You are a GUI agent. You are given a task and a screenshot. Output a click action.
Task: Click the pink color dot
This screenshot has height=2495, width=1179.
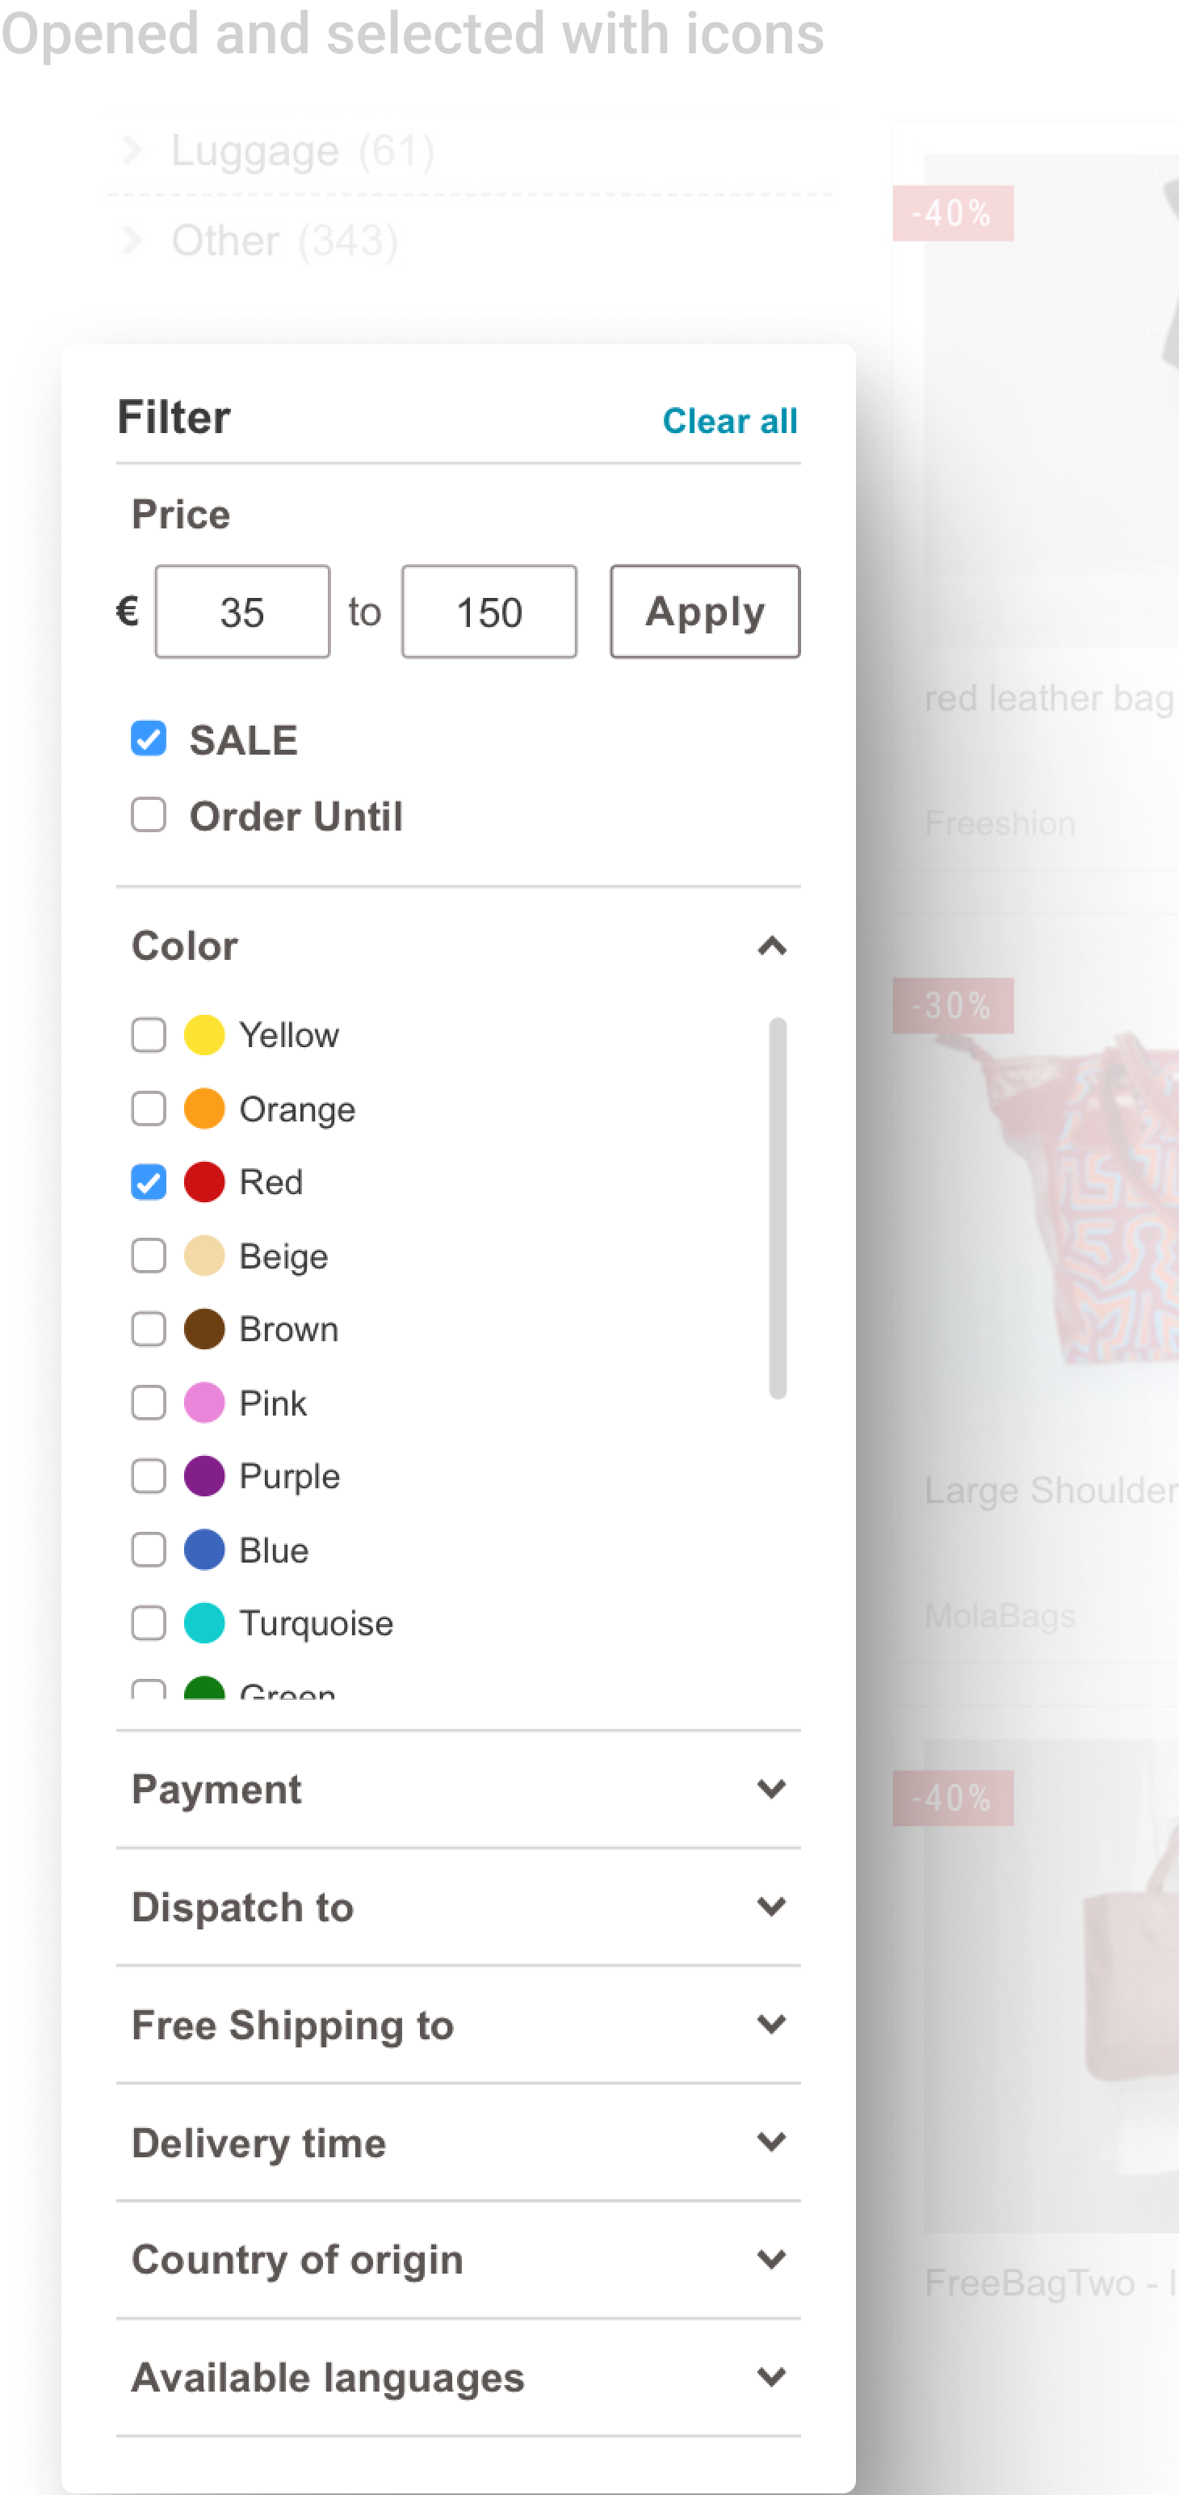(x=204, y=1403)
